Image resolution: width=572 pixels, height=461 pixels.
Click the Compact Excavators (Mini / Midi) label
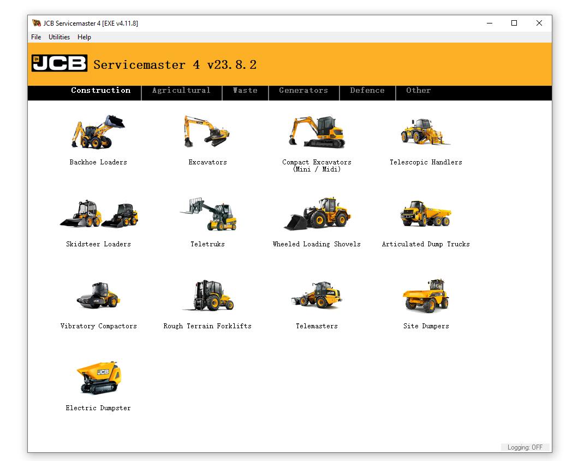(317, 166)
